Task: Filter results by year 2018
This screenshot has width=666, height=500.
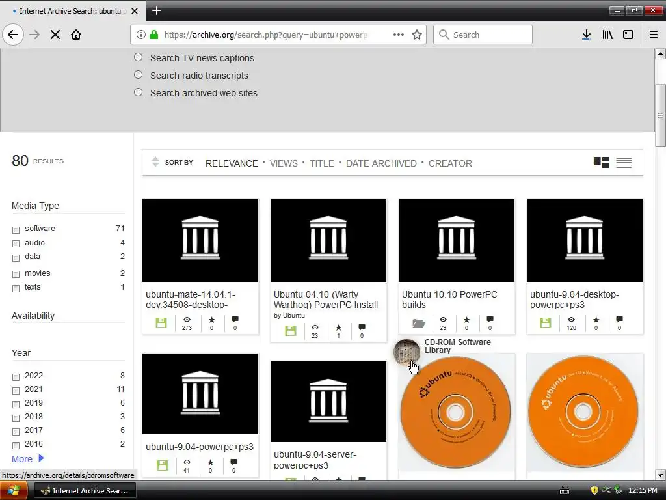Action: tap(16, 418)
